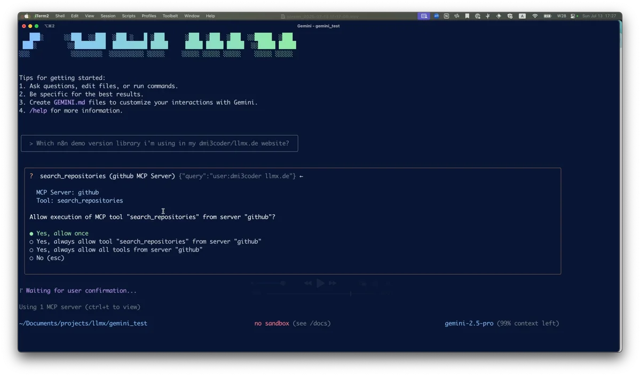Click the GEMINI.md highlighted text

pos(69,103)
